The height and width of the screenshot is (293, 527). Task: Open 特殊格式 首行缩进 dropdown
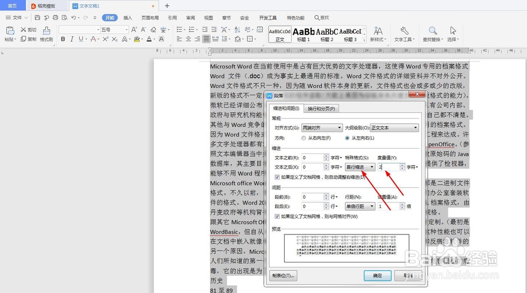click(360, 167)
